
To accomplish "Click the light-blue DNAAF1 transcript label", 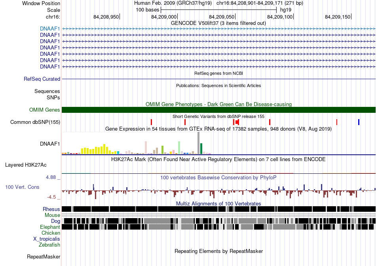I will [50, 29].
